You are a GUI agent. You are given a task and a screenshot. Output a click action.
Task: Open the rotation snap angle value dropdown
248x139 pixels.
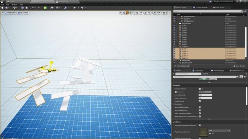[x=149, y=13]
